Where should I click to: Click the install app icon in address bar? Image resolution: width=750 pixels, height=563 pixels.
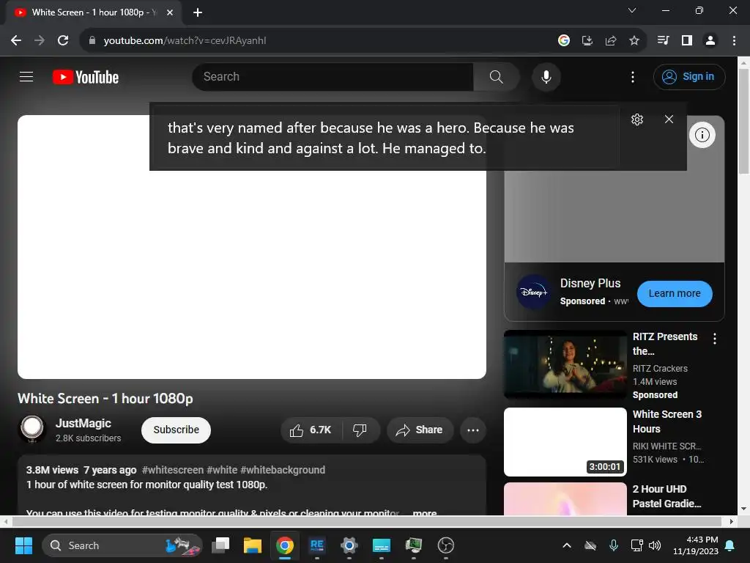[x=587, y=40]
